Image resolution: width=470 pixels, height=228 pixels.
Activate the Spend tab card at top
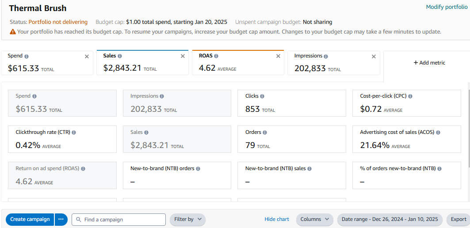point(47,63)
